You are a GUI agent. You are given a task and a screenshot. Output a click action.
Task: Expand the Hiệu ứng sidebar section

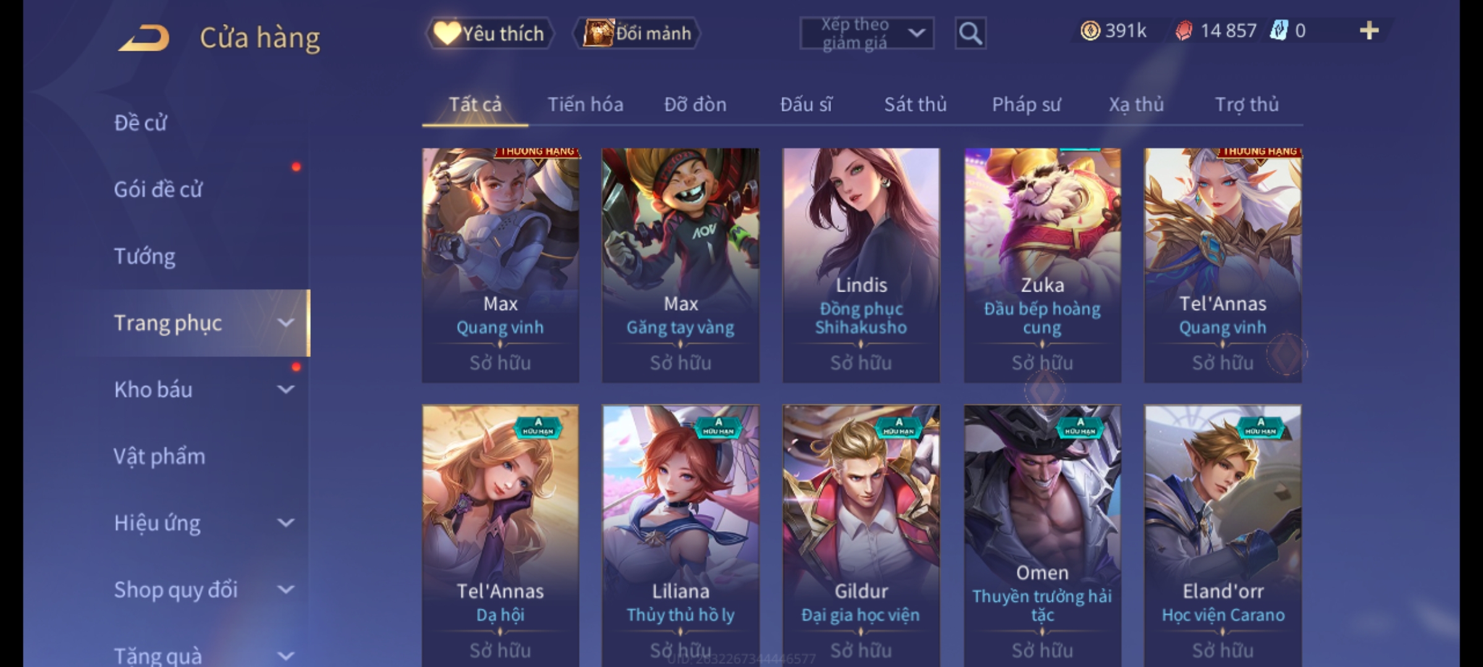pos(285,522)
